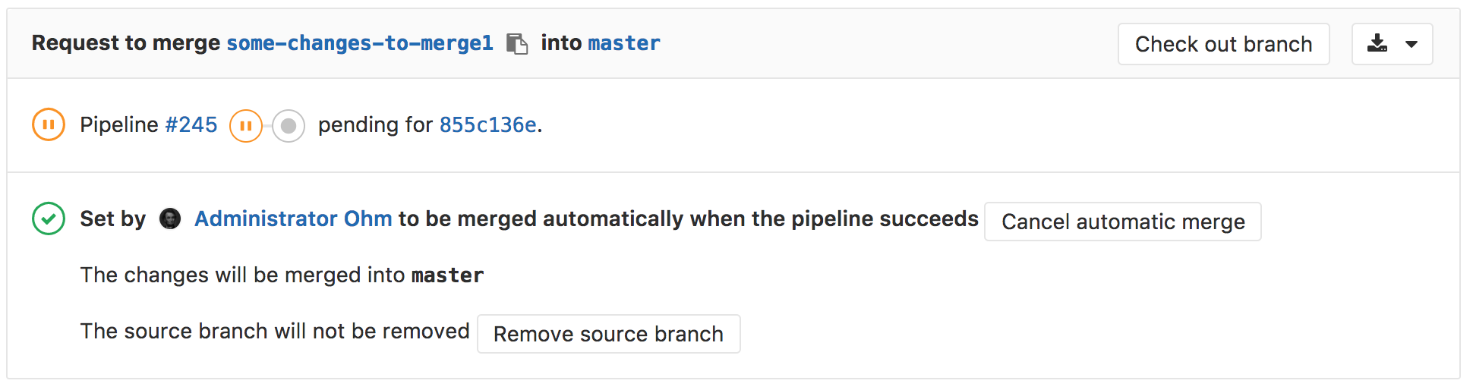
Task: Click 'The source branch will not be removed' text
Action: [275, 332]
